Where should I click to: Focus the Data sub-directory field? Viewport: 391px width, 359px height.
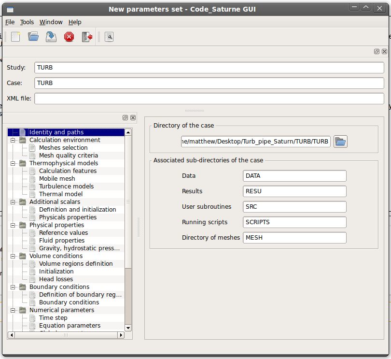294,176
